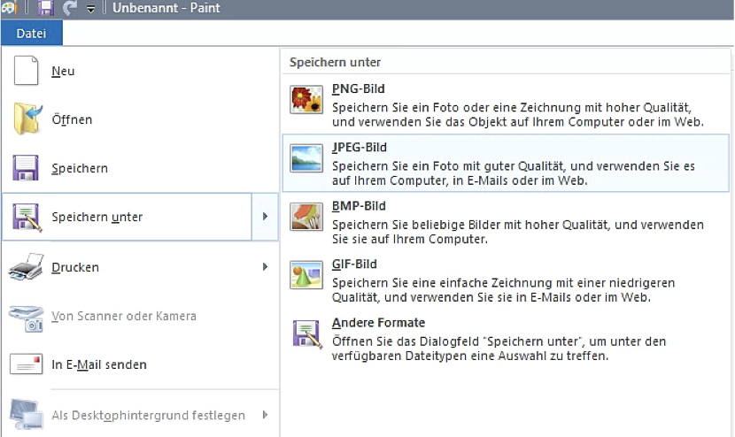Screen dimensions: 735x437
Task: Click the printer icon next to Drucken
Action: pyautogui.click(x=27, y=267)
